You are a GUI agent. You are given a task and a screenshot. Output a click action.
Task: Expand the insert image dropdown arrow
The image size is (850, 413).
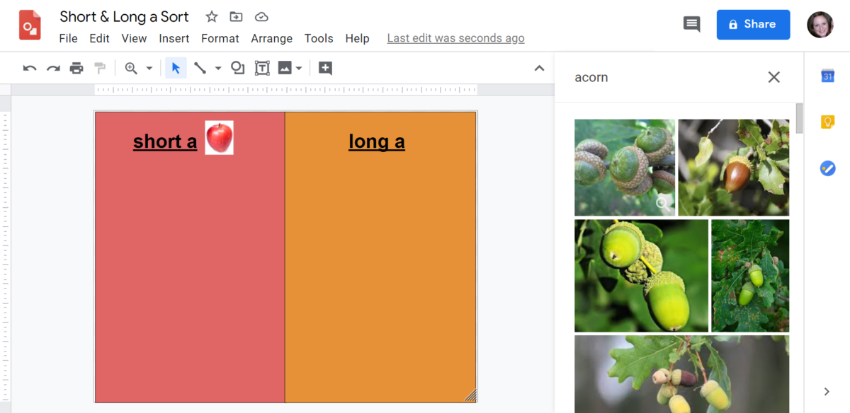point(299,68)
